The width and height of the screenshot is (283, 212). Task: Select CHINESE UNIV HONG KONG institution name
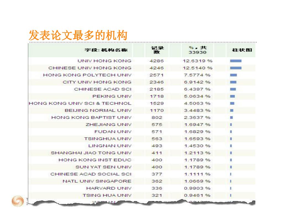[90, 68]
